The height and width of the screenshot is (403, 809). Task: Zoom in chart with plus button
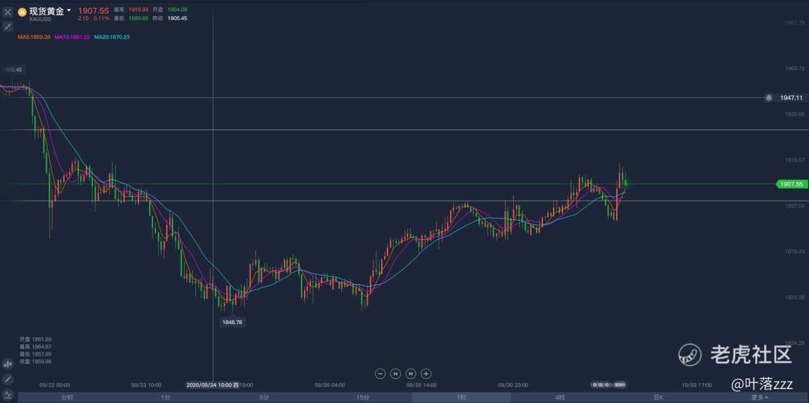point(426,373)
